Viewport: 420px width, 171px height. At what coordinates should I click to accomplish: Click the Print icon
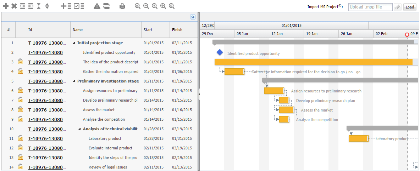click(122, 6)
